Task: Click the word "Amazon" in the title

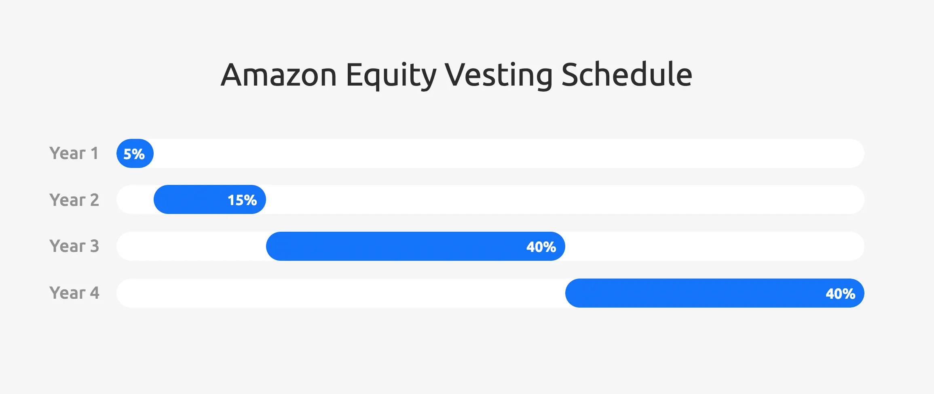Action: coord(279,75)
